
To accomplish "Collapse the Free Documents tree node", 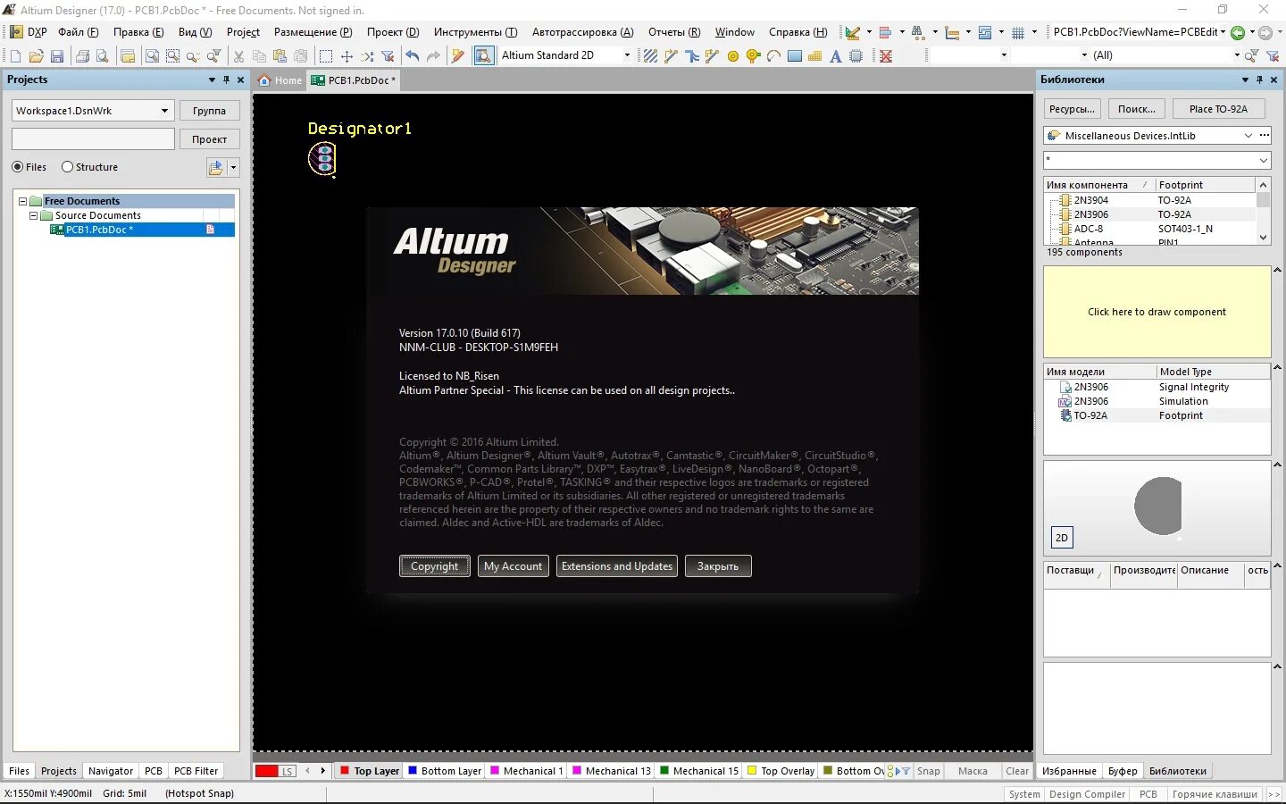I will tap(22, 201).
